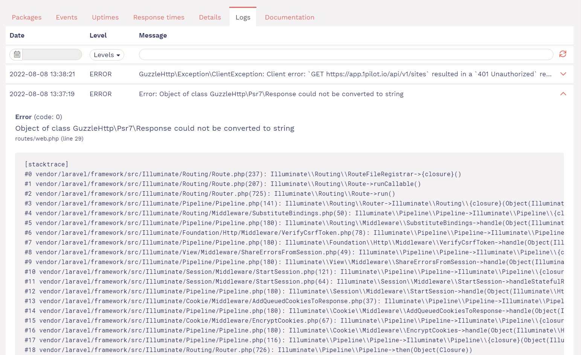Select the timestamp 2022-08-08 13:38:21

point(42,74)
